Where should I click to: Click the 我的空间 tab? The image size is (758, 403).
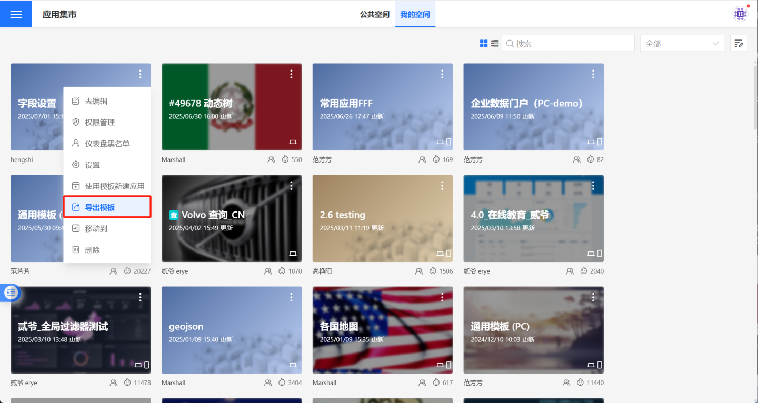click(415, 14)
